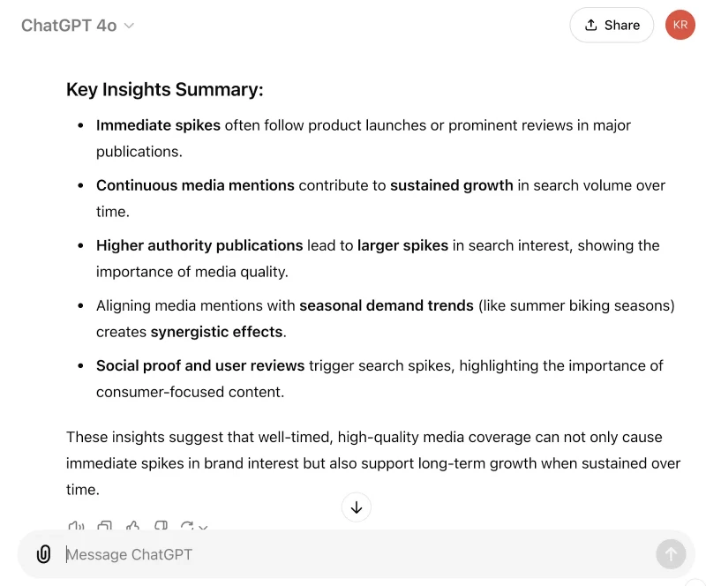Click the round scroll-to-bottom arrow button
This screenshot has width=706, height=586.
click(x=357, y=507)
